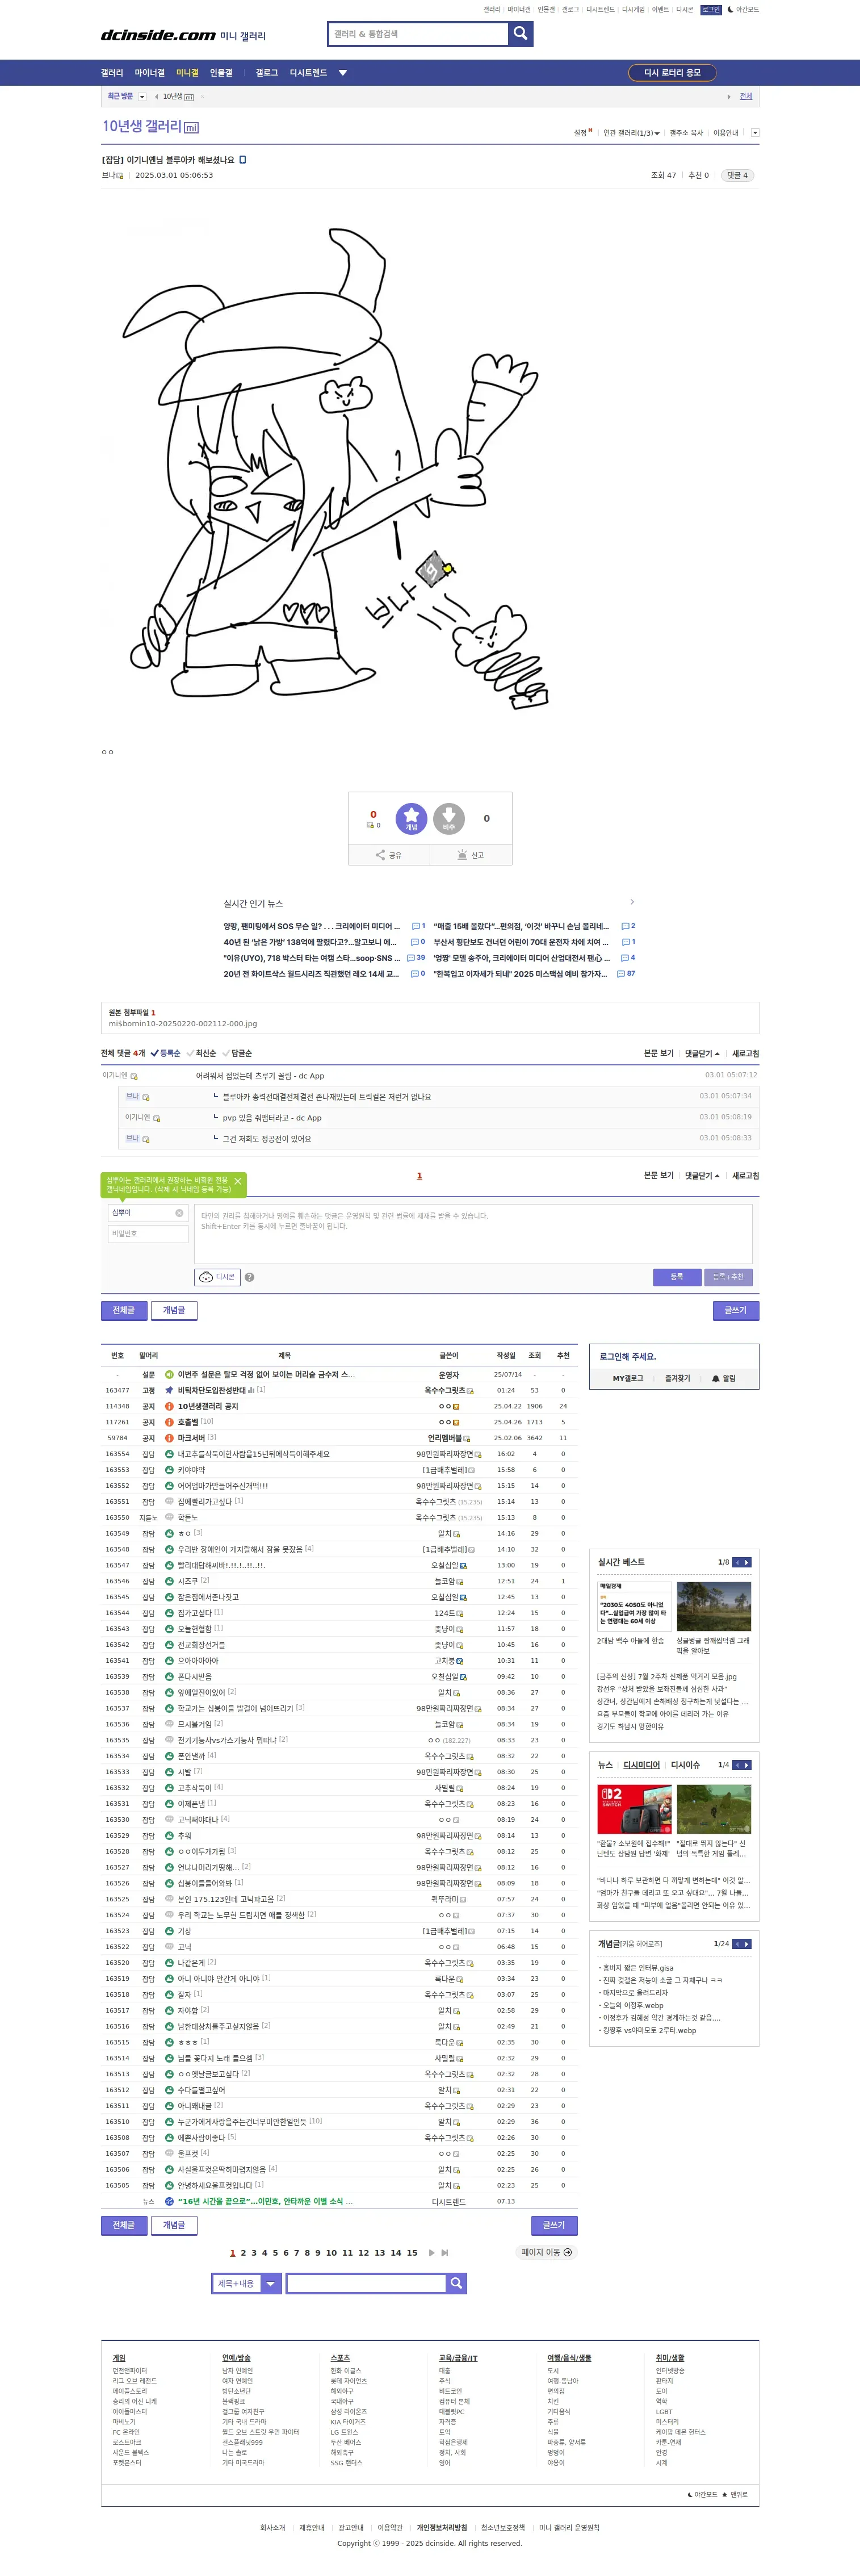Click the recent visits left scroll arrow
860x2576 pixels.
coord(156,97)
